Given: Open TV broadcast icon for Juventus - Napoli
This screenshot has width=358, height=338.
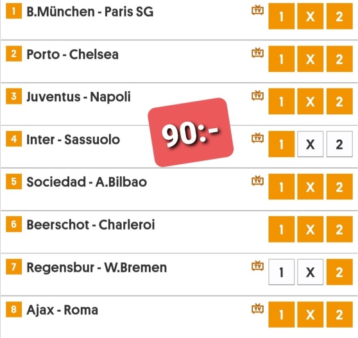Looking at the screenshot, I should (257, 95).
